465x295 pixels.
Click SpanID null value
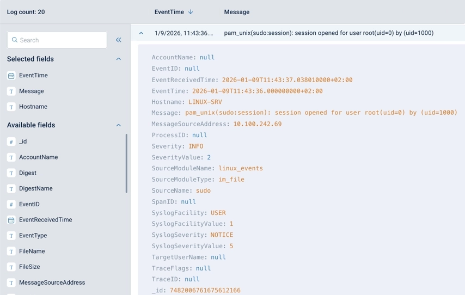click(x=188, y=201)
